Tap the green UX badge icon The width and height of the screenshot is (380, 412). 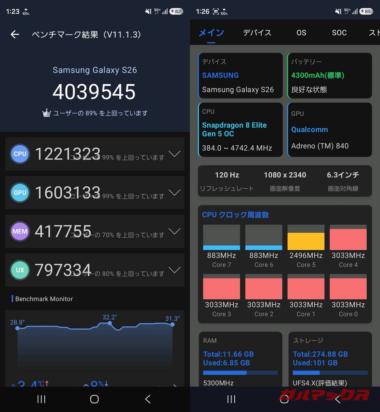pyautogui.click(x=20, y=270)
